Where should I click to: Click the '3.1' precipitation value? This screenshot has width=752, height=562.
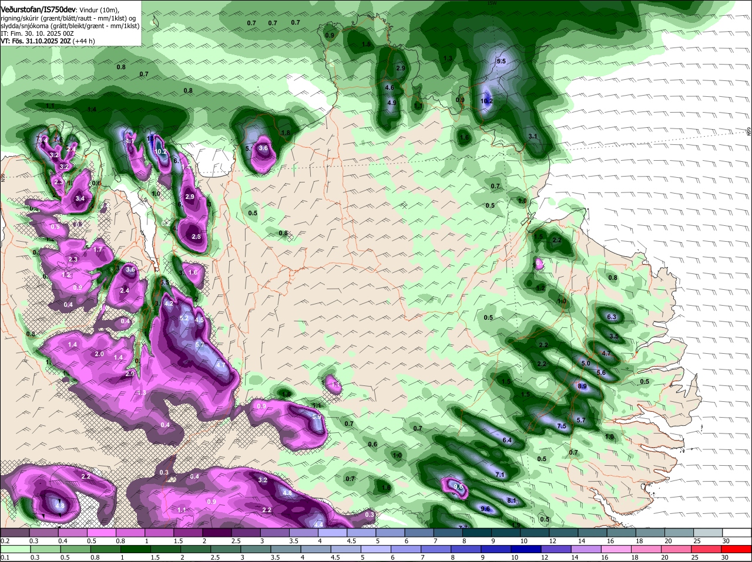coord(533,136)
